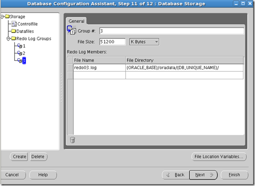The height and width of the screenshot is (186, 255).
Task: Select Redo Log Groups tree label
Action: [x=34, y=38]
